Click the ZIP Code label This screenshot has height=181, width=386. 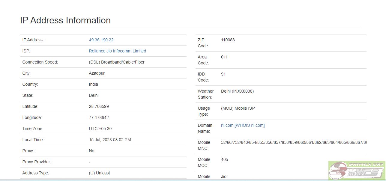(x=203, y=43)
